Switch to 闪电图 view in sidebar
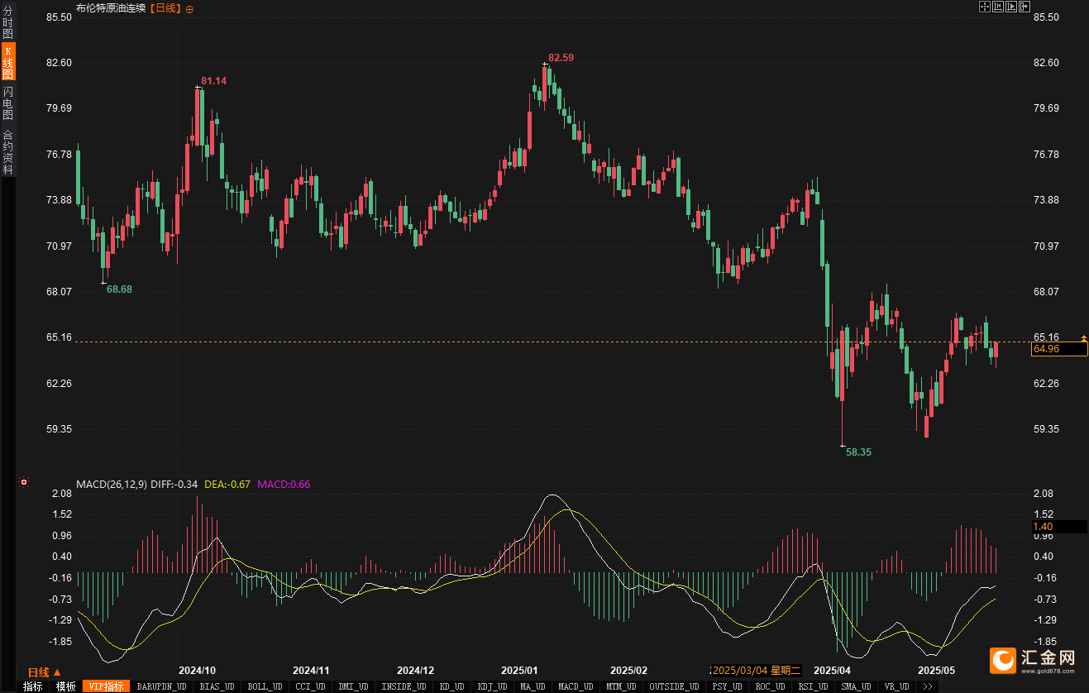Image resolution: width=1089 pixels, height=693 pixels. point(8,103)
